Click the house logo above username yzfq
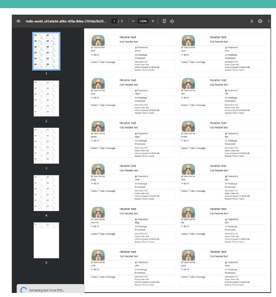The width and height of the screenshot is (276, 297). pyautogui.click(x=98, y=83)
